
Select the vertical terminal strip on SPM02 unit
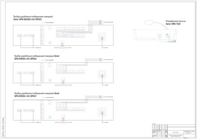click(42, 75)
